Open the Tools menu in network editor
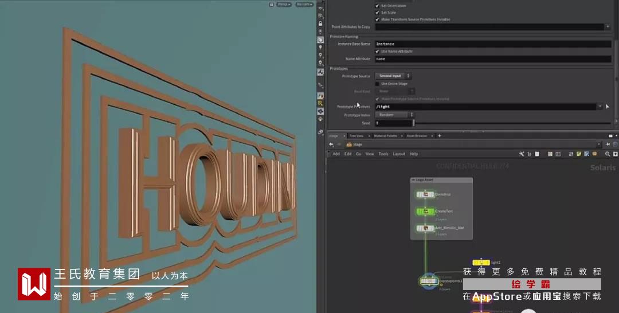This screenshot has width=619, height=313. point(383,154)
